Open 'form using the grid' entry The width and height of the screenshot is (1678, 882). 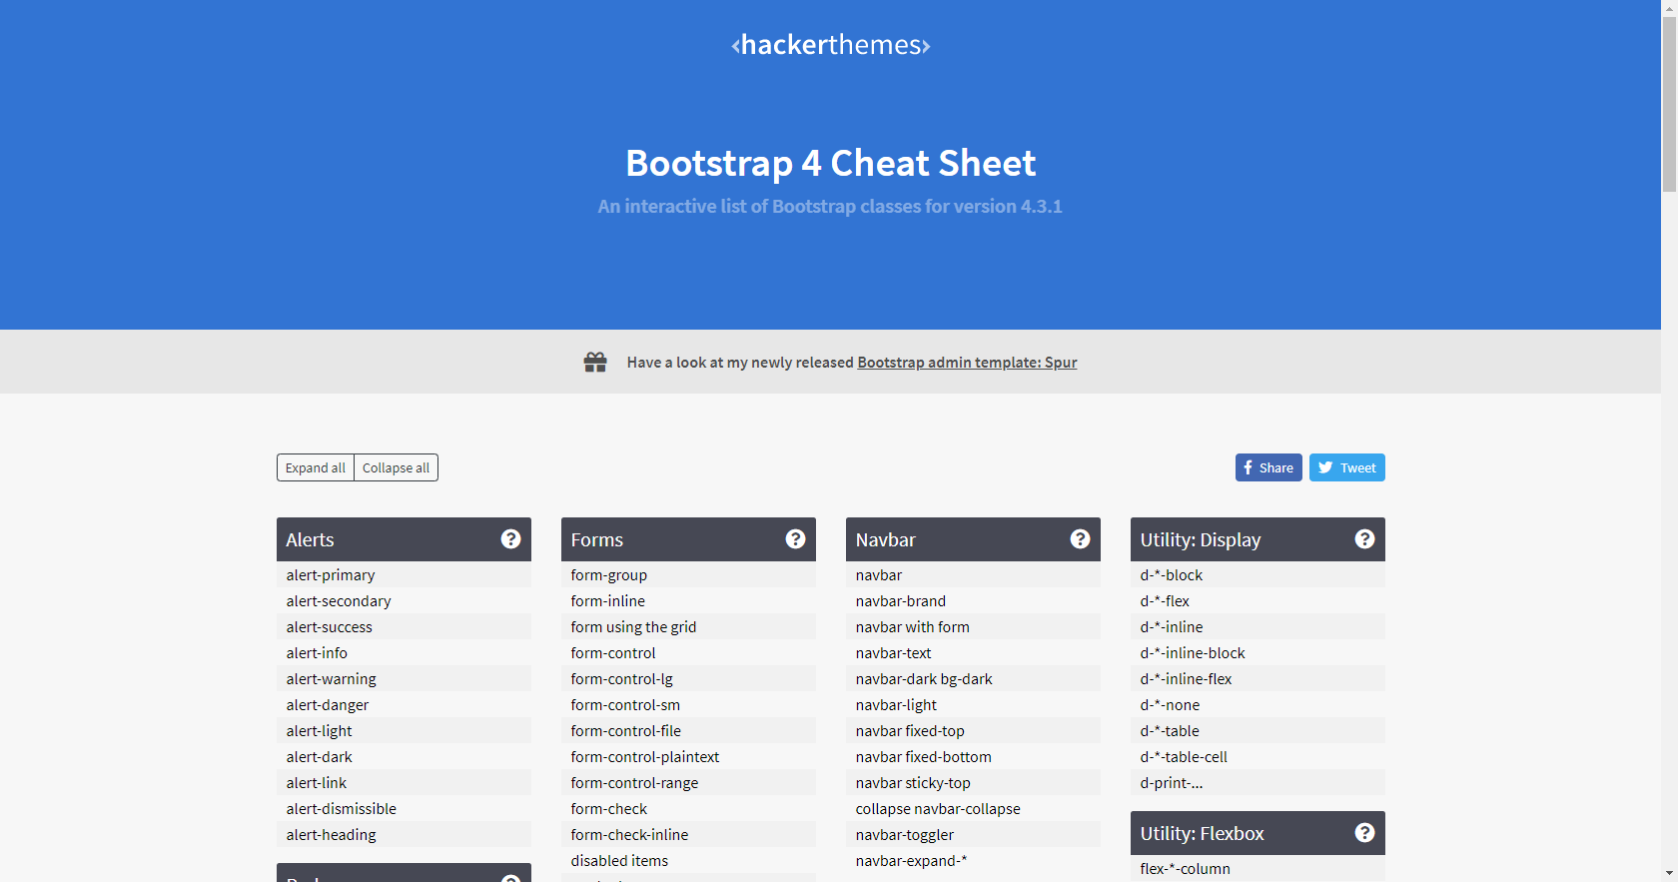[688, 626]
